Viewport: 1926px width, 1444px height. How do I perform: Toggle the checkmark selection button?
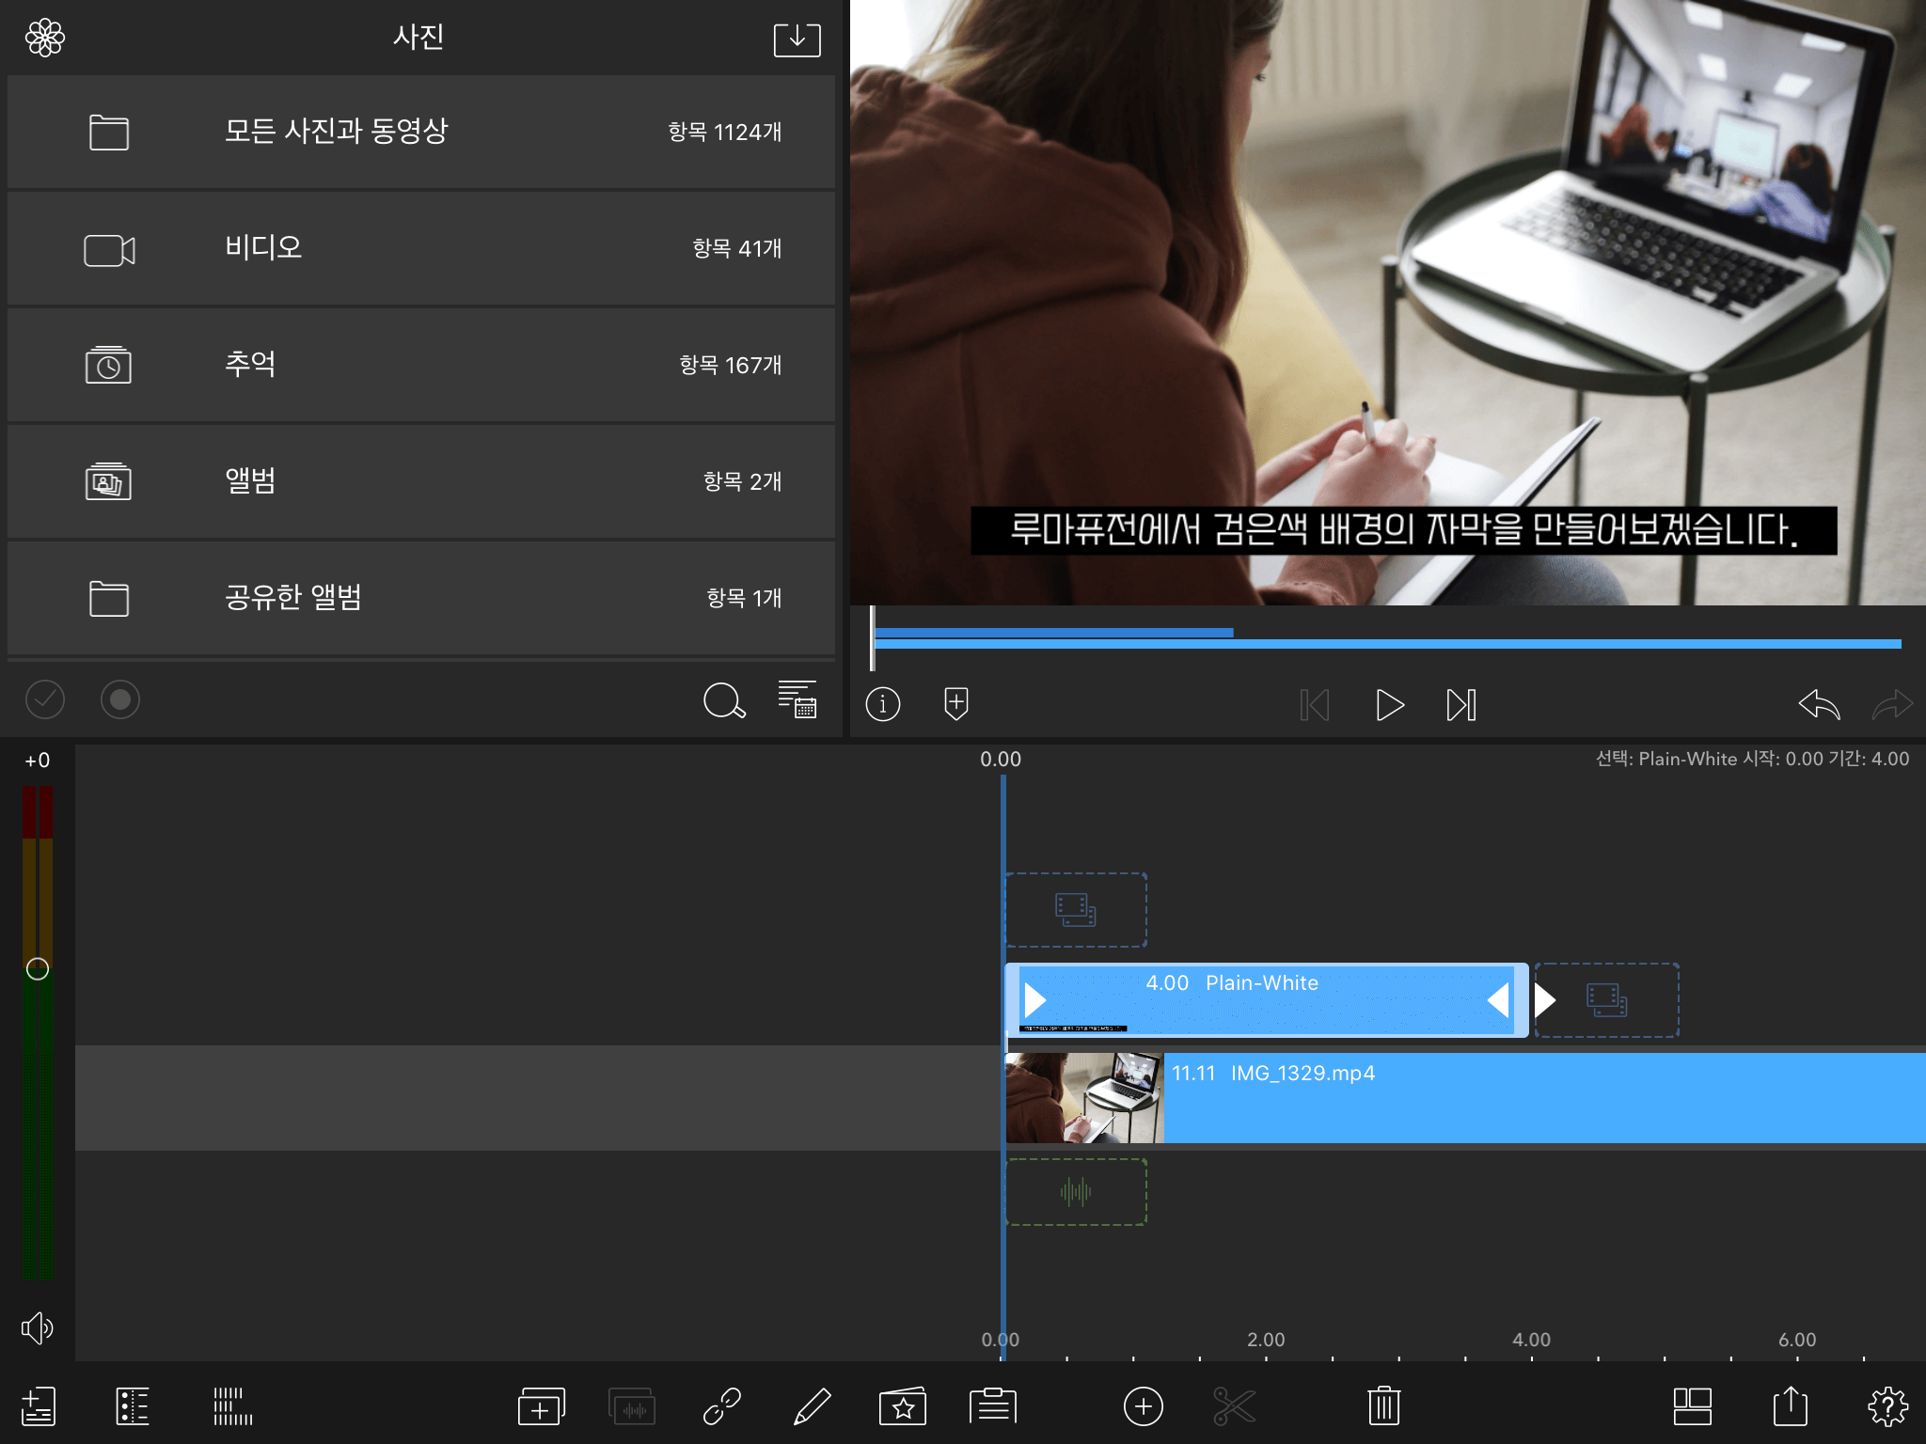(45, 699)
